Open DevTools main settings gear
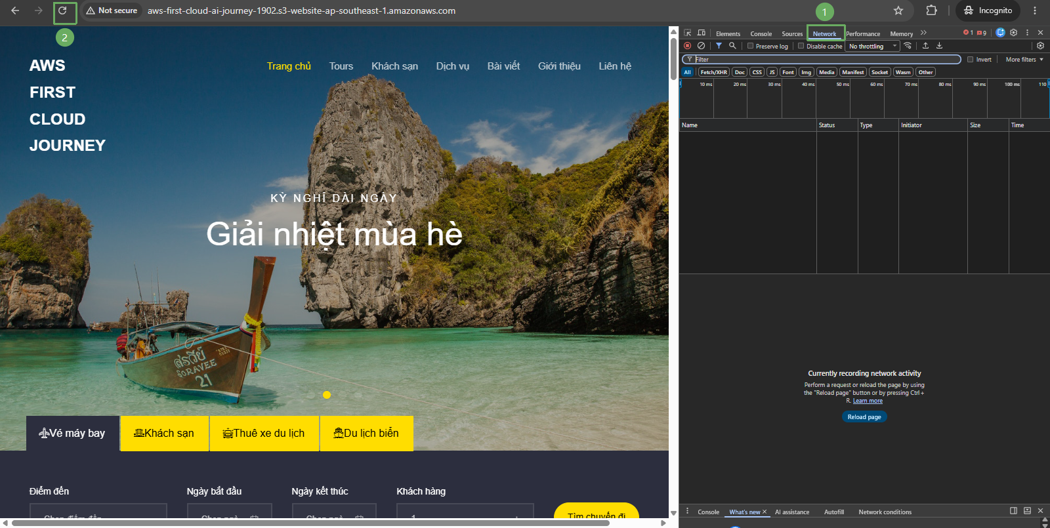The image size is (1050, 528). click(1014, 33)
